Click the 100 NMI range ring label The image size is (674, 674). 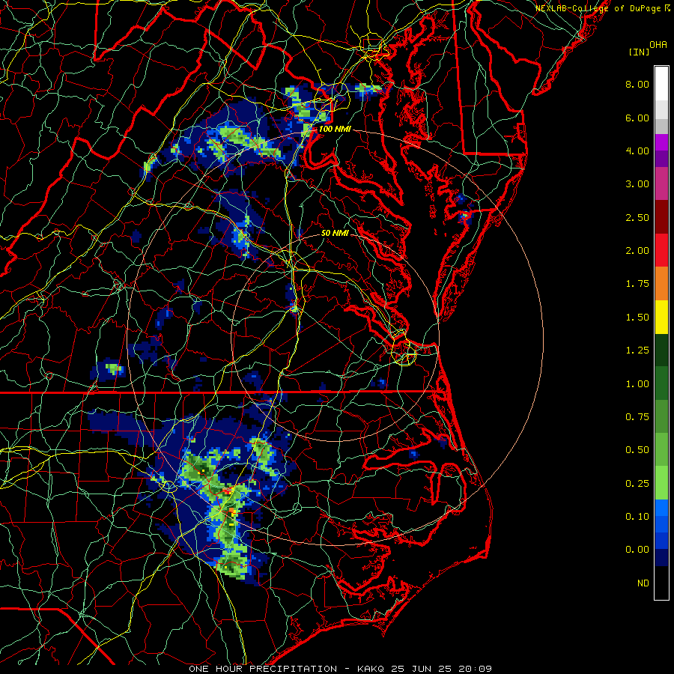click(x=335, y=129)
